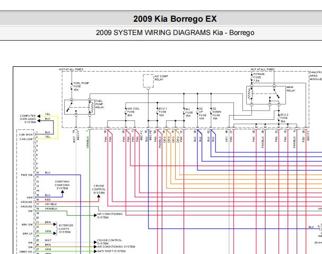The image size is (322, 254).
Task: Select the WHT wire label at pin 25
Action: [48, 240]
